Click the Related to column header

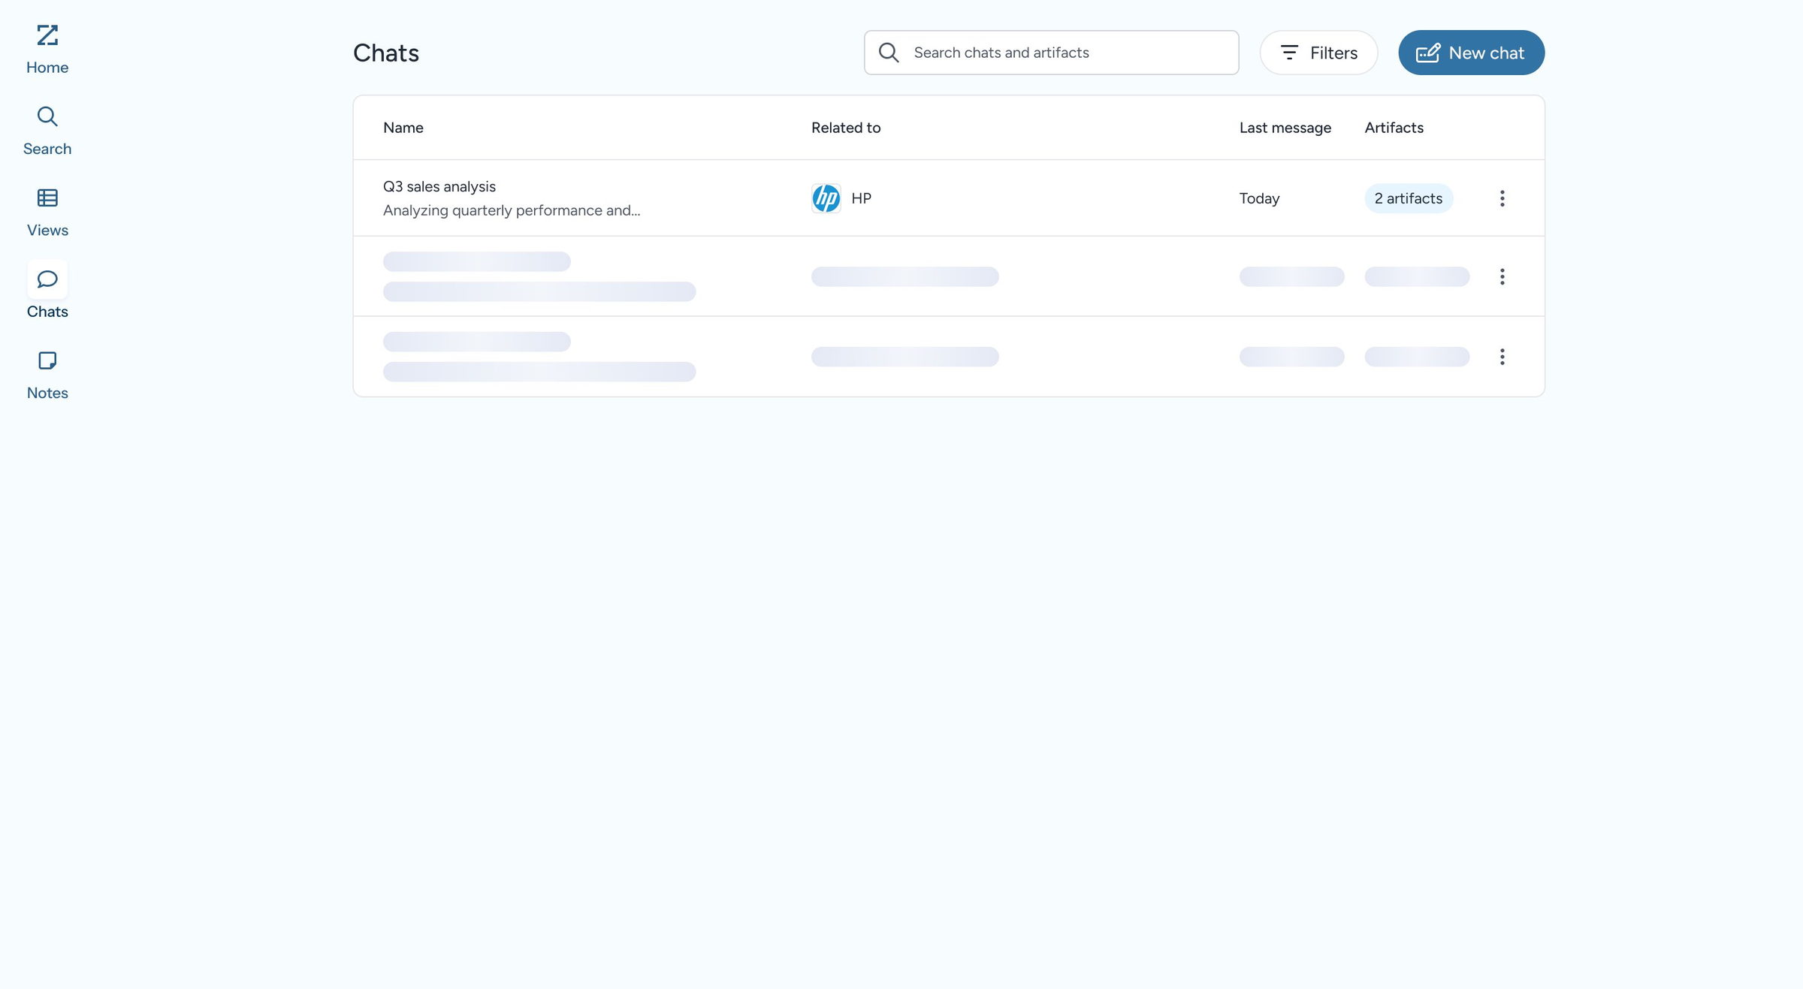[846, 128]
